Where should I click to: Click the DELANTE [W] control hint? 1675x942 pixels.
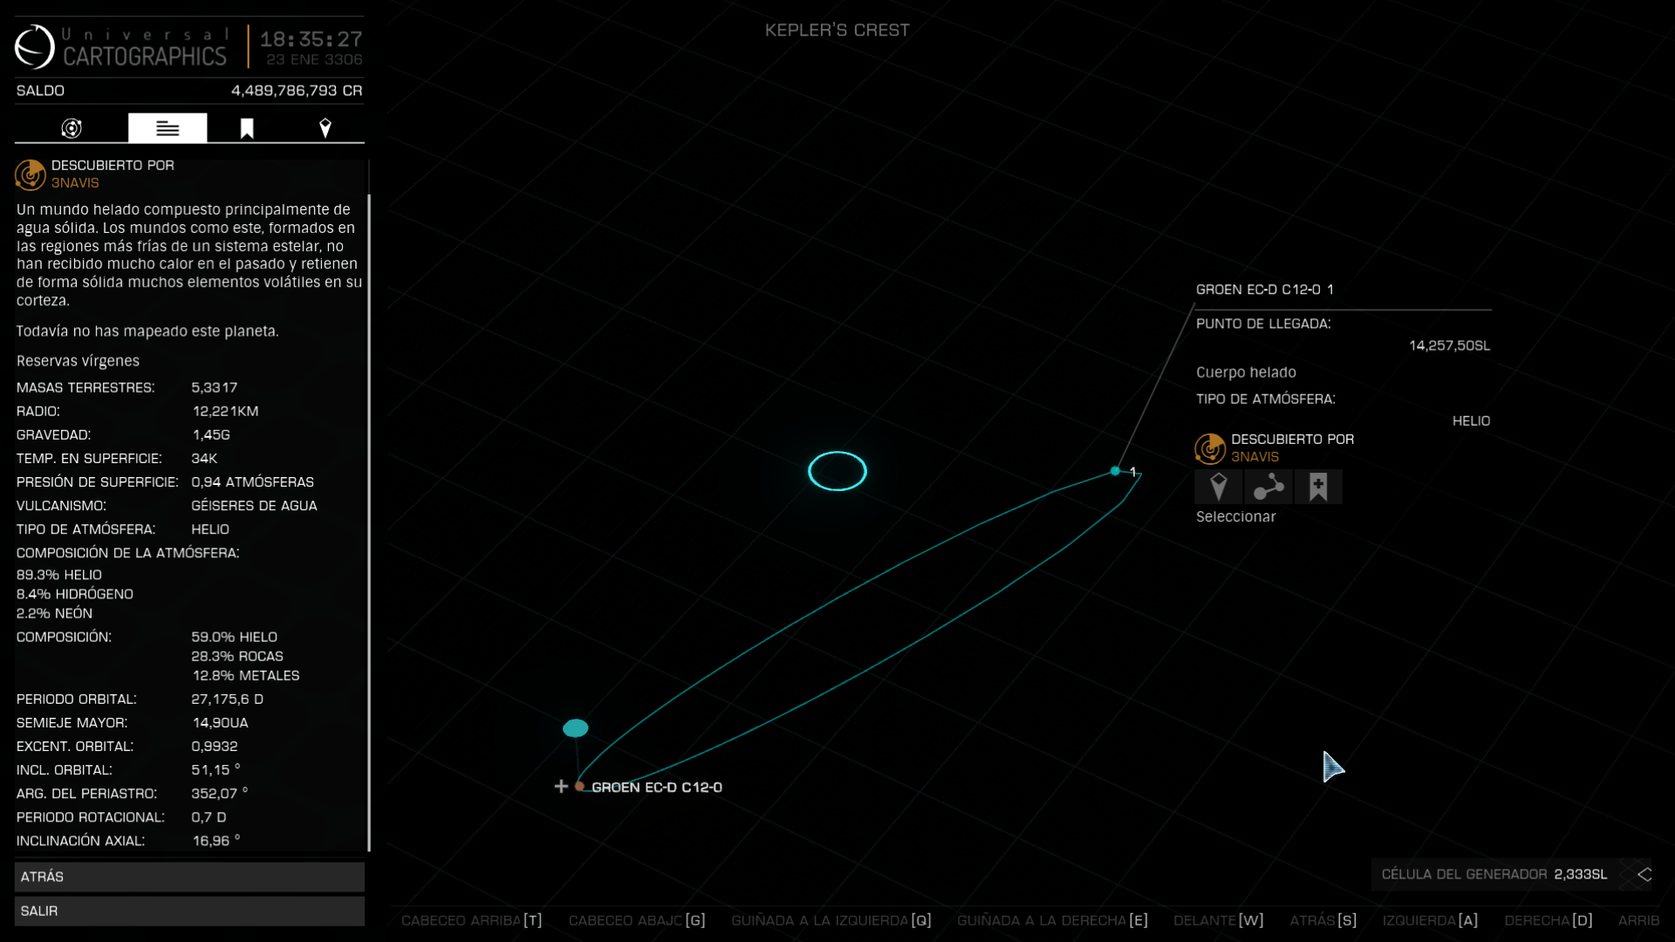coord(1219,920)
